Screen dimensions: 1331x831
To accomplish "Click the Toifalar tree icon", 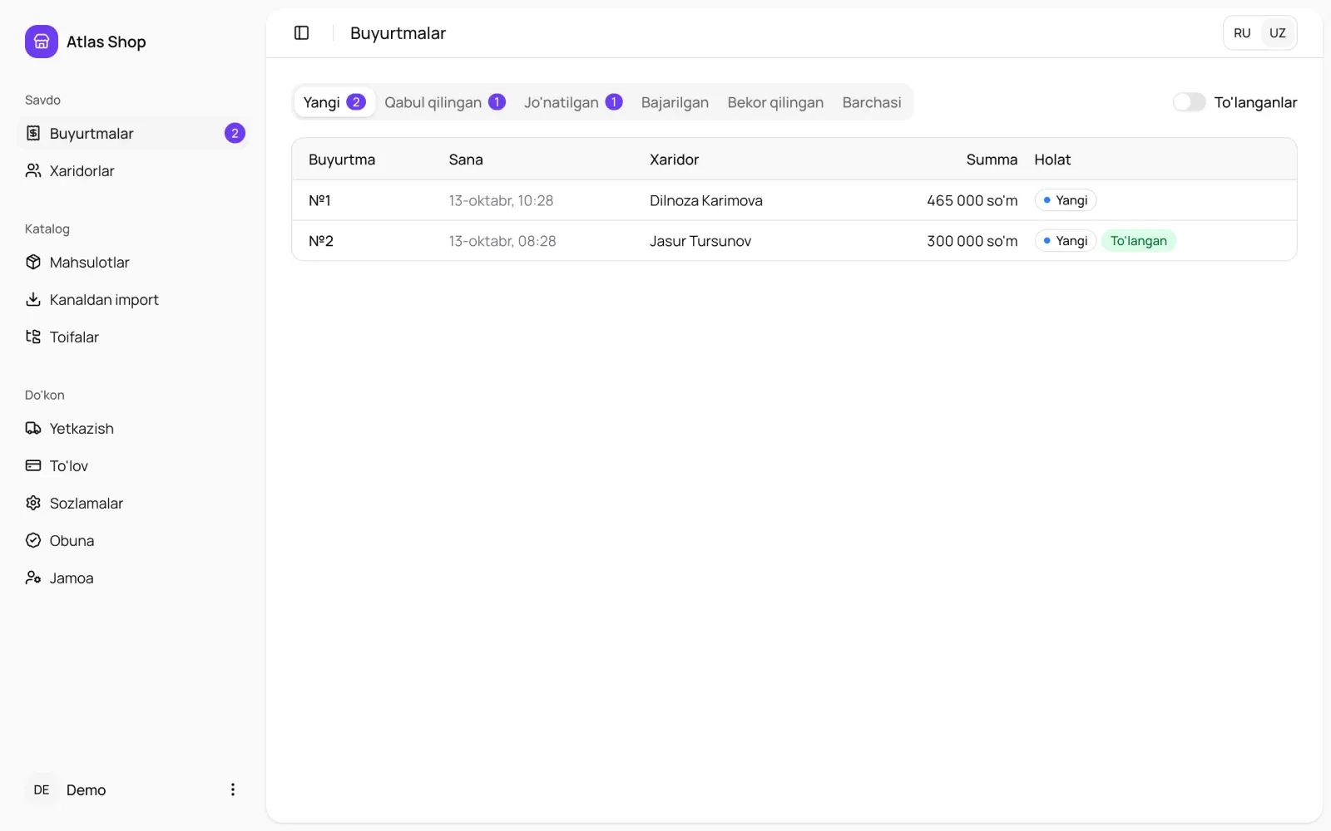I will click(33, 337).
